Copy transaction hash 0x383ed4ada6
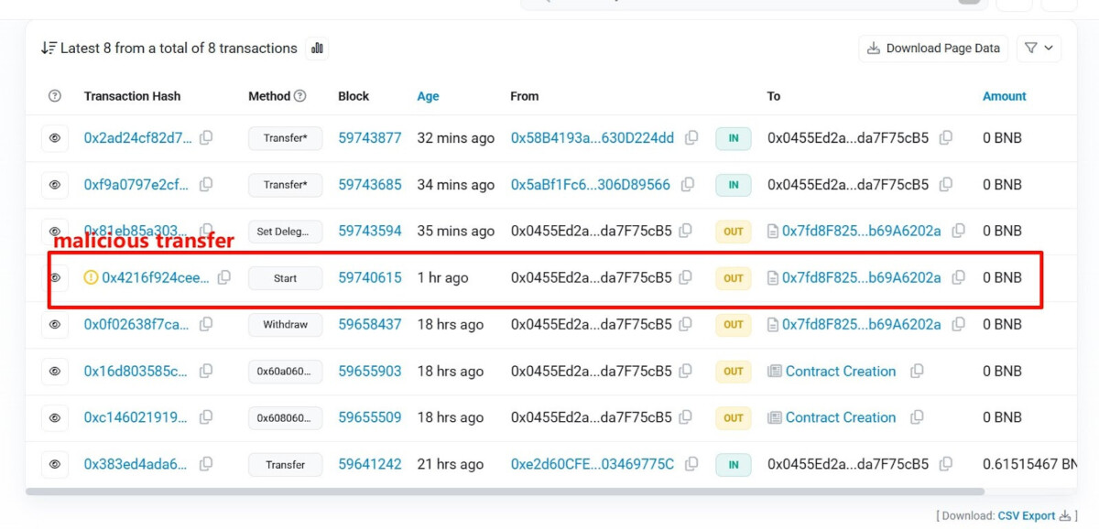The image size is (1099, 529). (x=206, y=464)
